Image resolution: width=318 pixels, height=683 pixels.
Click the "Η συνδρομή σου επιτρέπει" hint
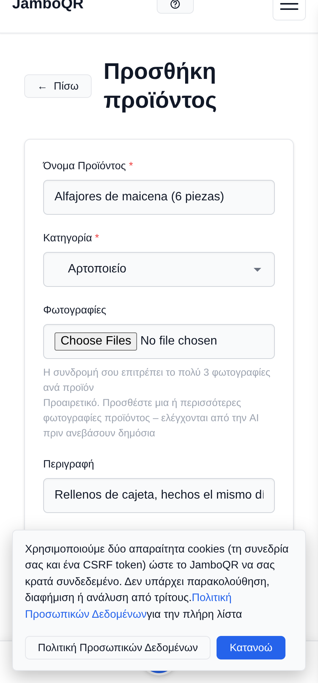click(157, 380)
